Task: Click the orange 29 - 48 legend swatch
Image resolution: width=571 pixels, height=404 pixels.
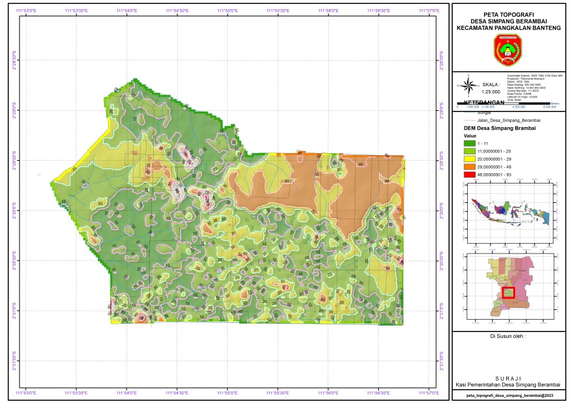Action: pos(473,165)
